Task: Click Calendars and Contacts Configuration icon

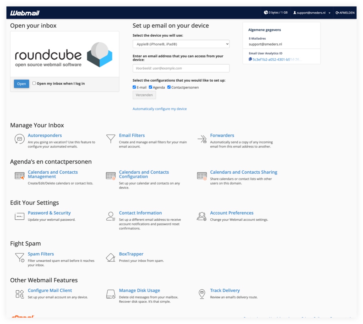Action: click(x=111, y=176)
